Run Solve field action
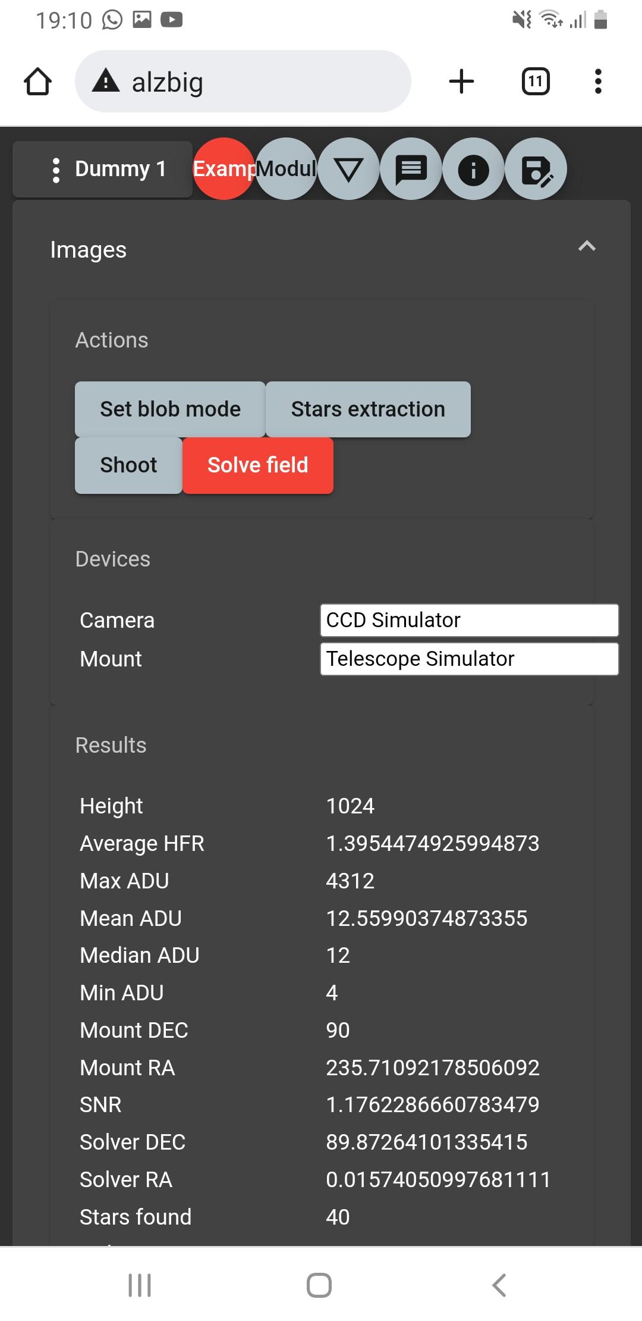Viewport: 642px width, 1321px height. (x=257, y=465)
